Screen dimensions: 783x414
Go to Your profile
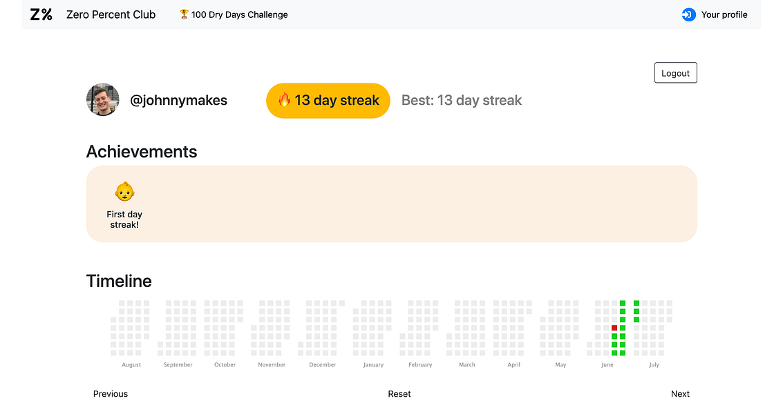(724, 14)
